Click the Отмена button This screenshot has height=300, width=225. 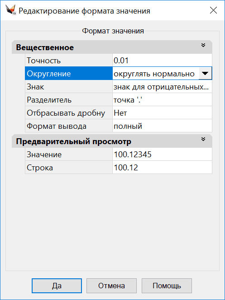coord(111,286)
